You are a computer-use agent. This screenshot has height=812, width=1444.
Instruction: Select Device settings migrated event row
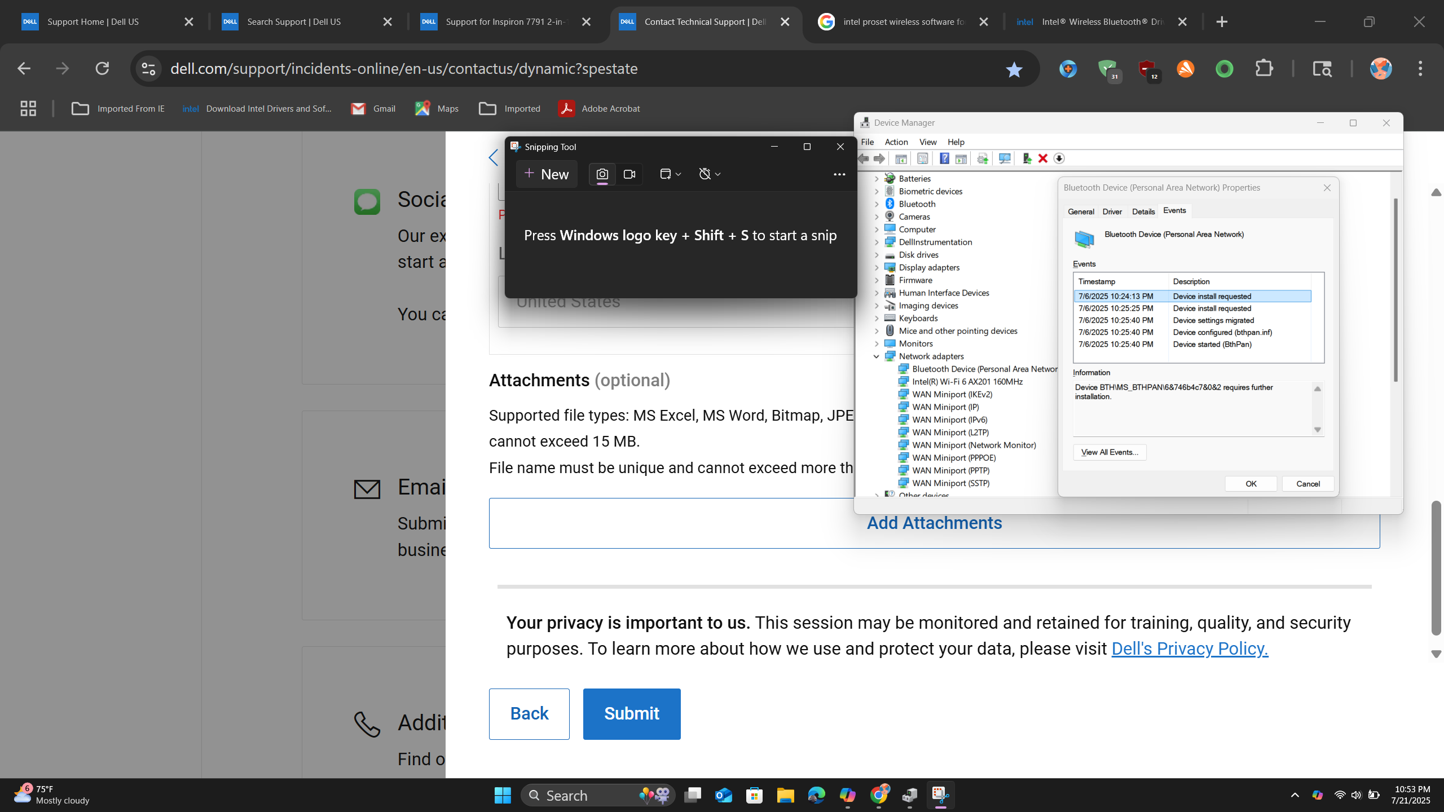[1213, 320]
